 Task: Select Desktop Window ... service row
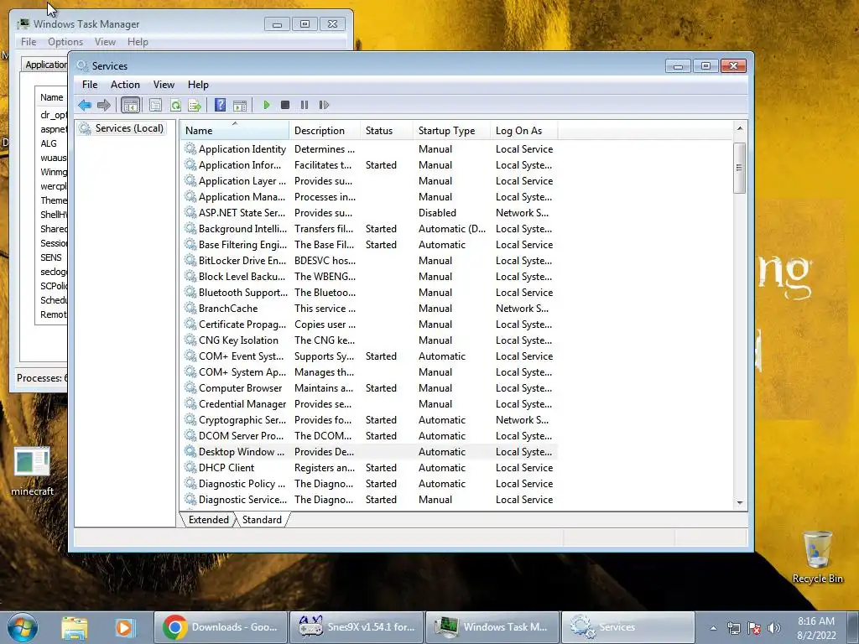tap(369, 452)
